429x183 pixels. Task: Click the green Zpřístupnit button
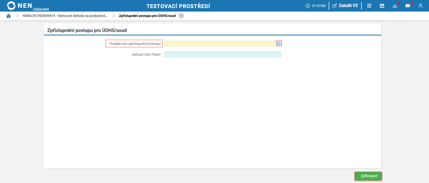pos(368,176)
